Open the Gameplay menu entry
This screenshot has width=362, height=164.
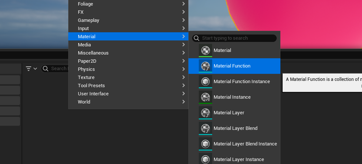click(128, 20)
